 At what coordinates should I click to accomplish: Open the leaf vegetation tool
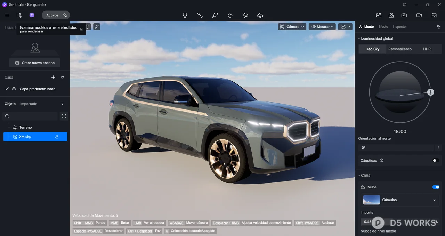[x=215, y=15]
